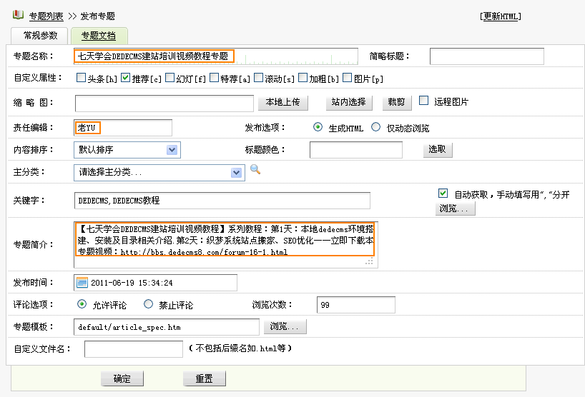Expand the 内容排序 dropdown

coord(172,149)
